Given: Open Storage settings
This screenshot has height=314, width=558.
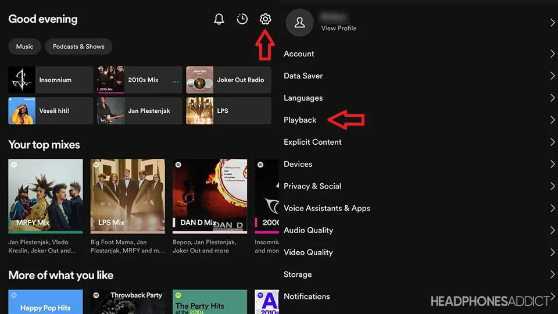Looking at the screenshot, I should click(419, 274).
